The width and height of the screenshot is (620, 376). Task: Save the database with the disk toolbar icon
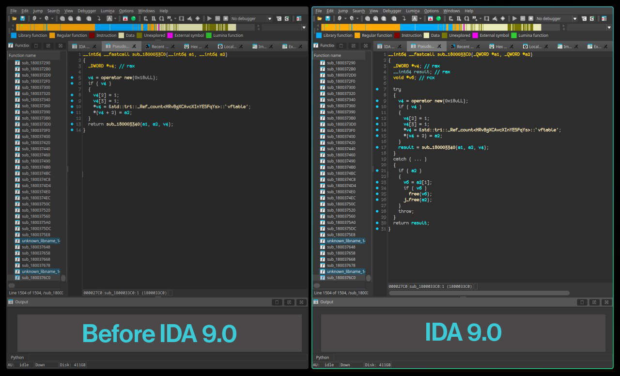point(23,18)
